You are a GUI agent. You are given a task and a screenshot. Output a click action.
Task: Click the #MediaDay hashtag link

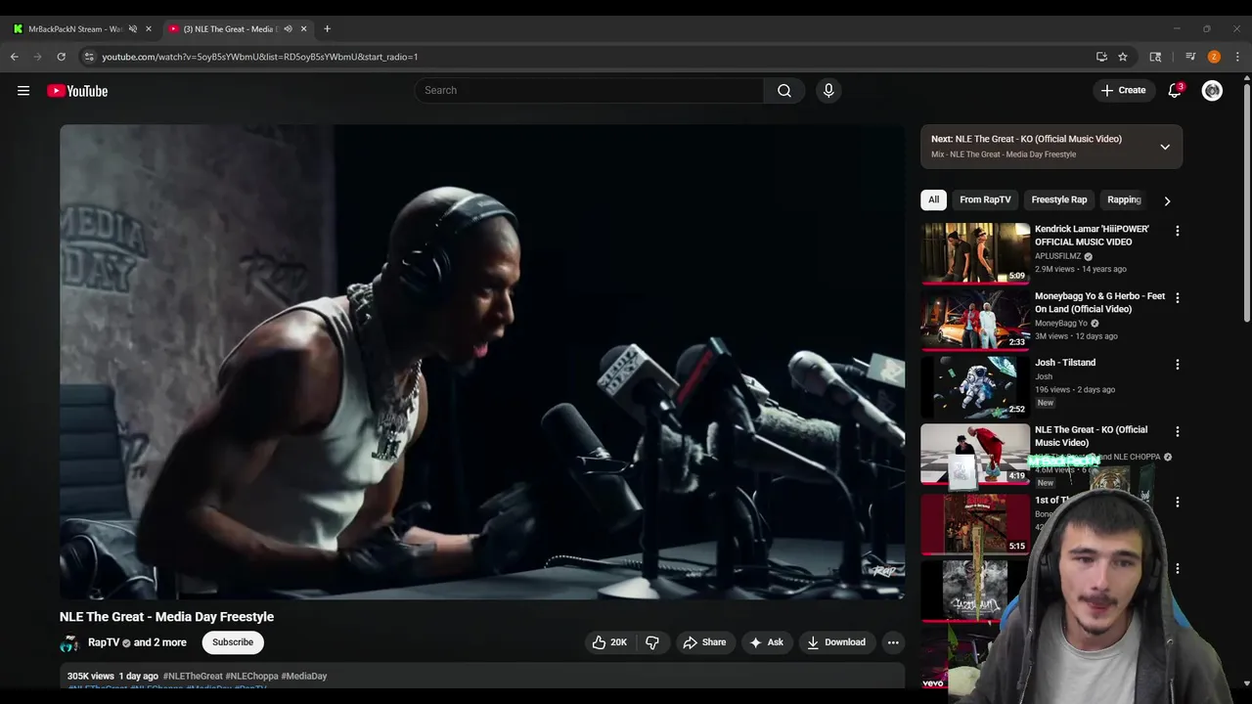pyautogui.click(x=304, y=676)
